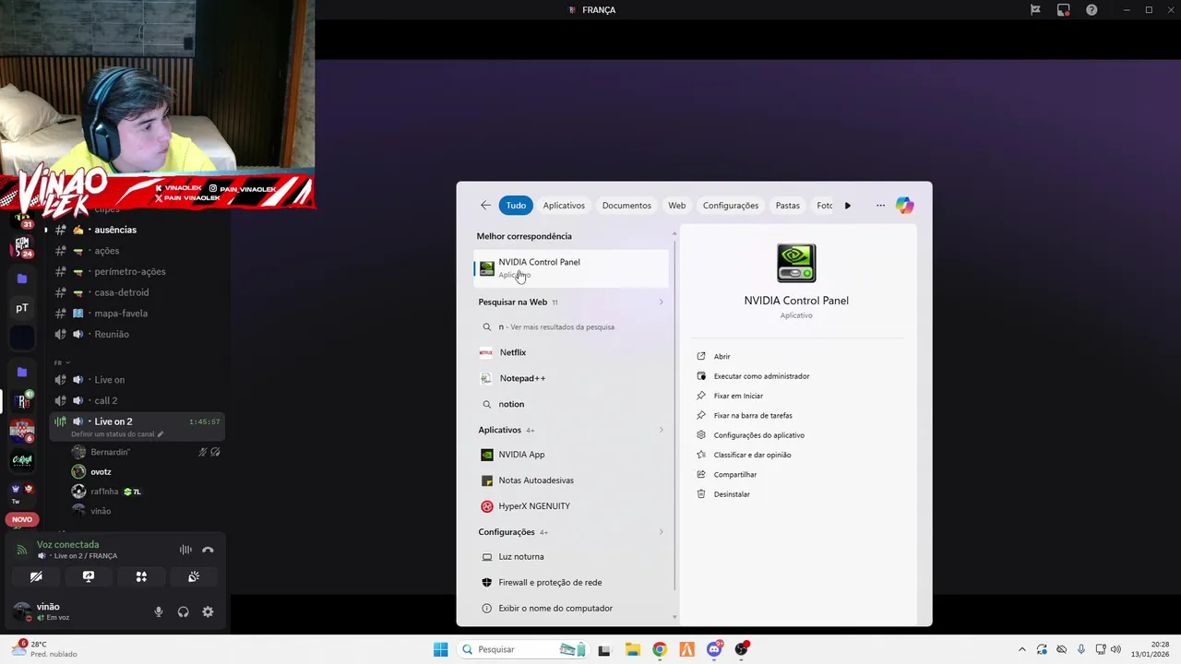The width and height of the screenshot is (1181, 664).
Task: Click the Copilot icon in search panel
Action: 904,206
